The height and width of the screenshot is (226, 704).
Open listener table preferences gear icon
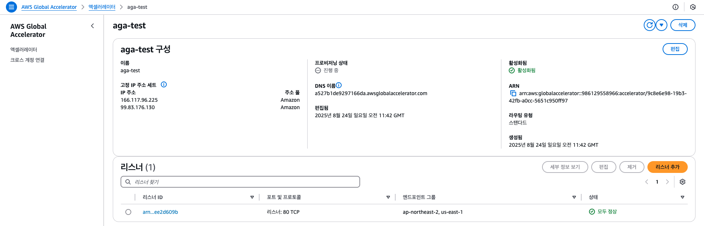click(683, 182)
